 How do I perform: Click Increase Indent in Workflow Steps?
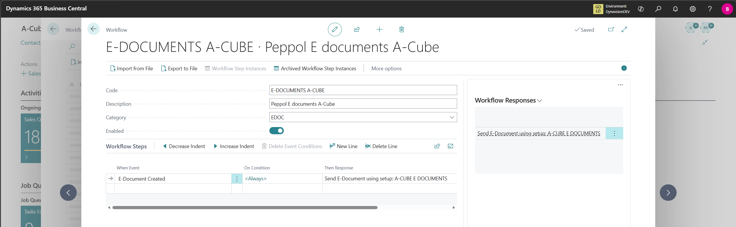click(x=234, y=146)
